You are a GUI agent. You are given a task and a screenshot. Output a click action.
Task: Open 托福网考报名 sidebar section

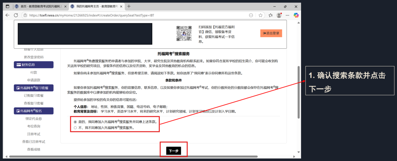coord(34,111)
